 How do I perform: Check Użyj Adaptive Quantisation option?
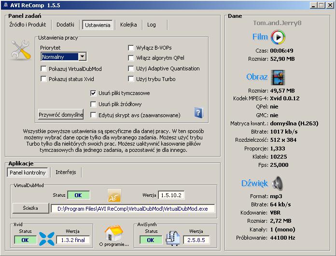click(131, 68)
